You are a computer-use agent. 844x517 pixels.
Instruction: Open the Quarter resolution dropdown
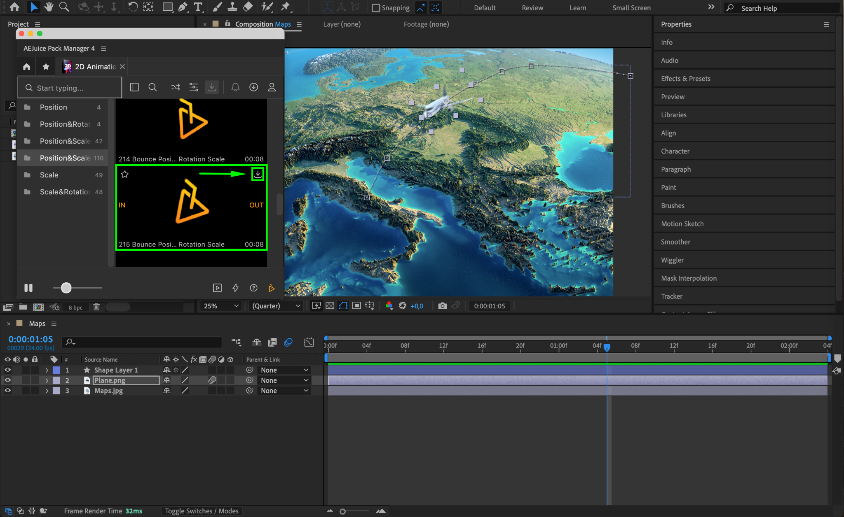click(276, 306)
